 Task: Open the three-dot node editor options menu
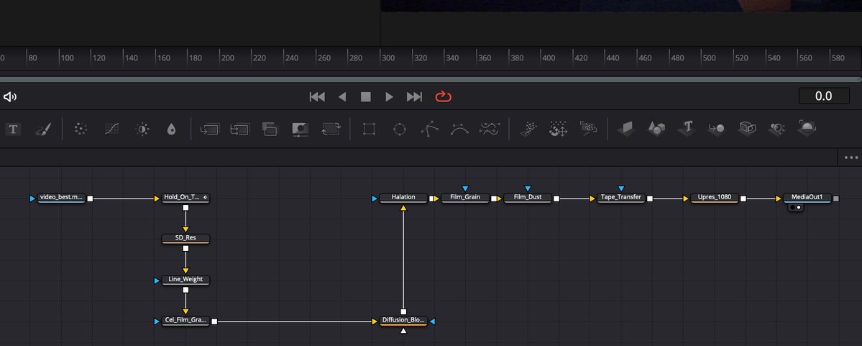point(851,158)
